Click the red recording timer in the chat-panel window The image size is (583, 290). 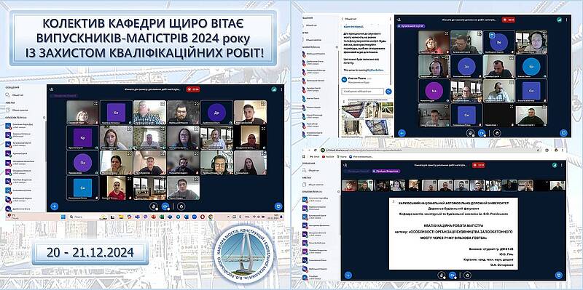pos(508,20)
